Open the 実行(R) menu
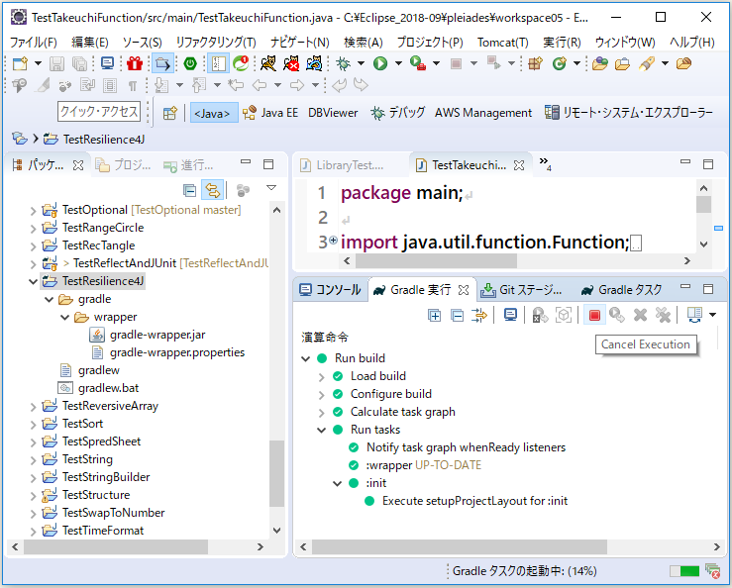The image size is (732, 588). [x=562, y=43]
